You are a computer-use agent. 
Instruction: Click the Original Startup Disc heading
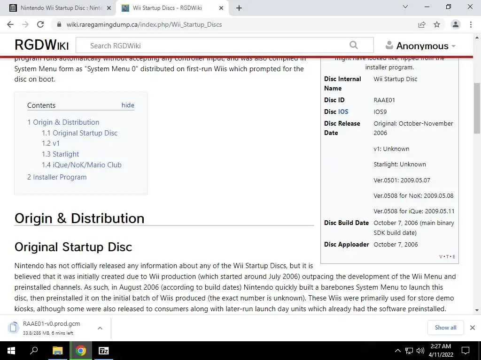point(73,247)
